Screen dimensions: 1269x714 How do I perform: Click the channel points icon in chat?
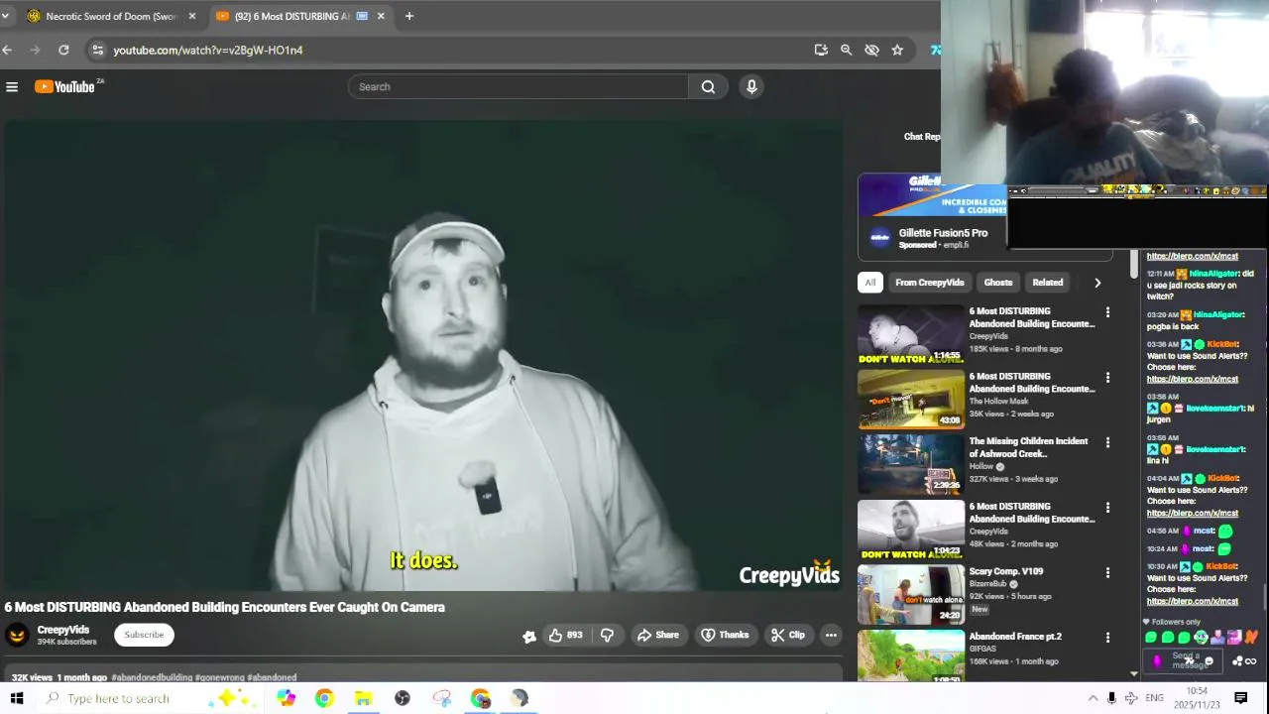pyautogui.click(x=1237, y=661)
